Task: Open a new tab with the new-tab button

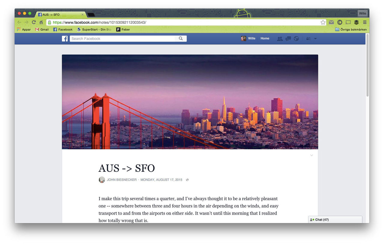Action: click(x=91, y=15)
